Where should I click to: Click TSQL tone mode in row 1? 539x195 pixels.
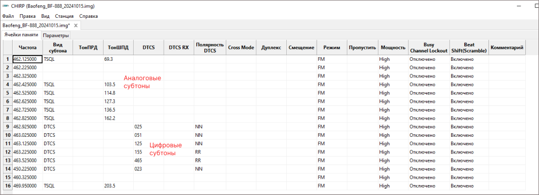(58, 59)
